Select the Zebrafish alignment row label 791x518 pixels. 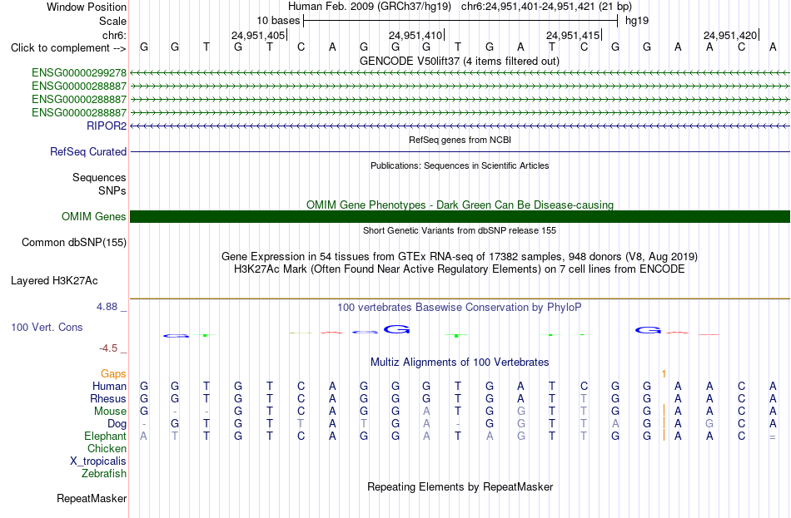[104, 474]
